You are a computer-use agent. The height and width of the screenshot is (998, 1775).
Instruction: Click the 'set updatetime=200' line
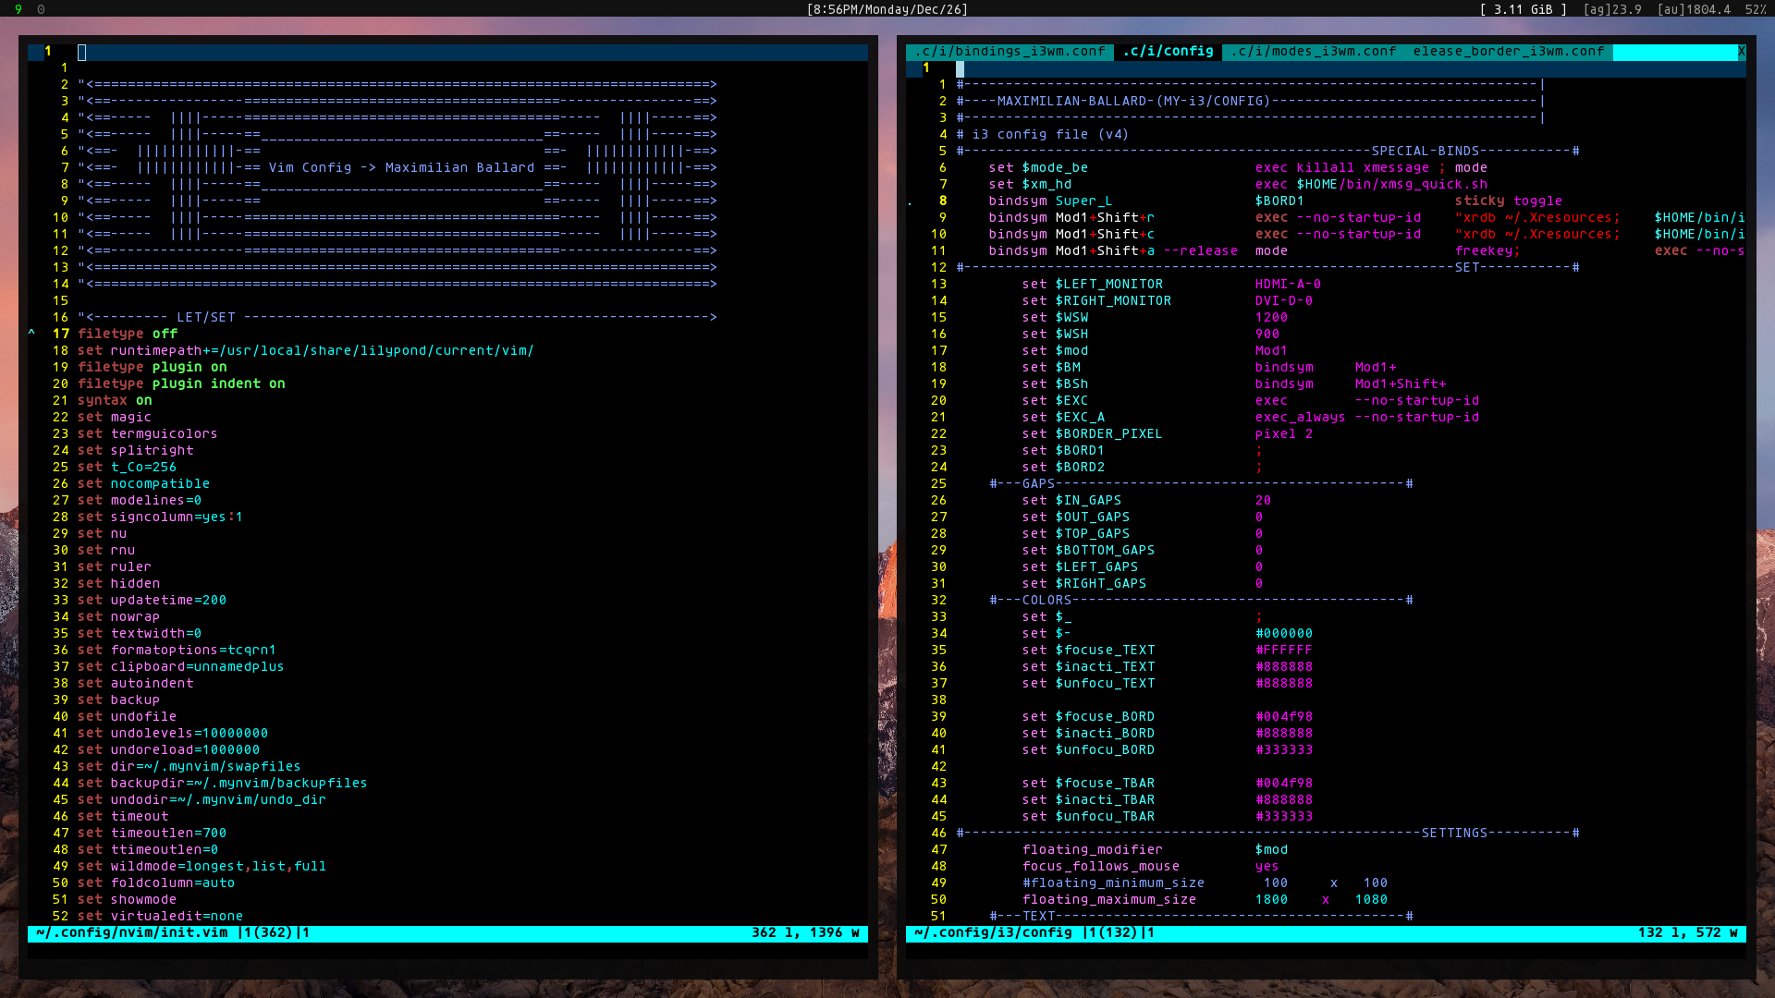click(152, 601)
